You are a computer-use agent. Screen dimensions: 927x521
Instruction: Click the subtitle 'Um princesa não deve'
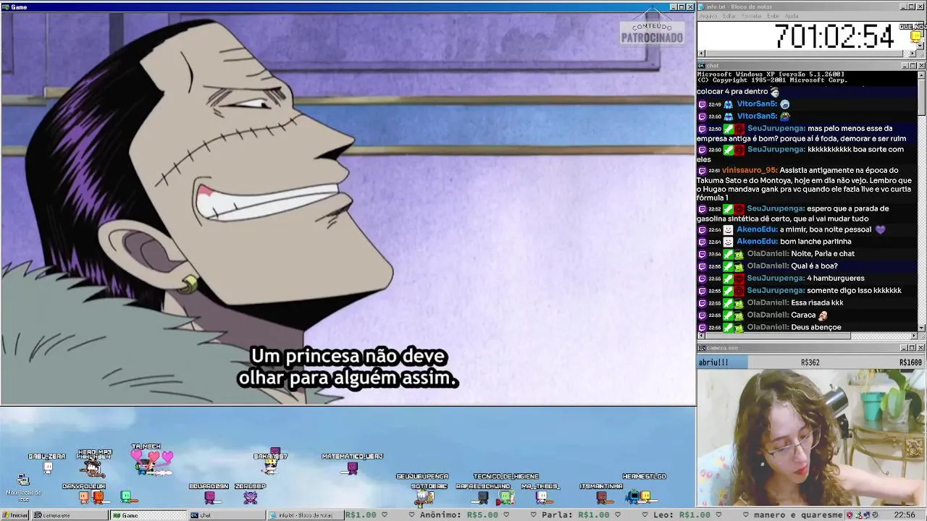(348, 357)
